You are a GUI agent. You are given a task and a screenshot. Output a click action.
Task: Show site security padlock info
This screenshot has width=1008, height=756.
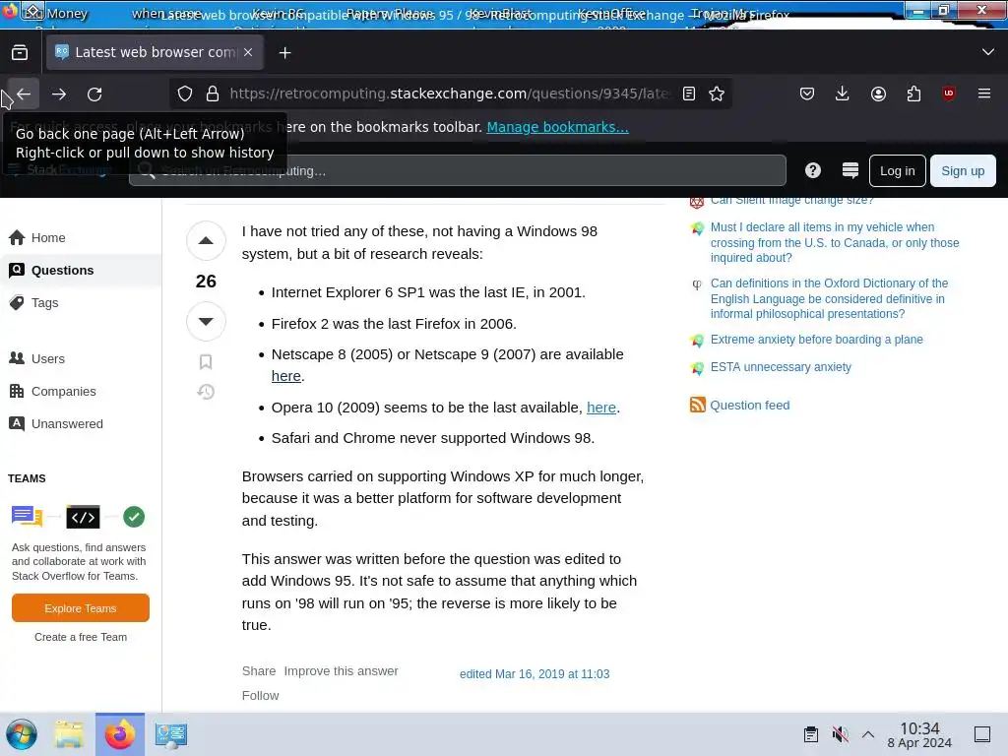213,94
